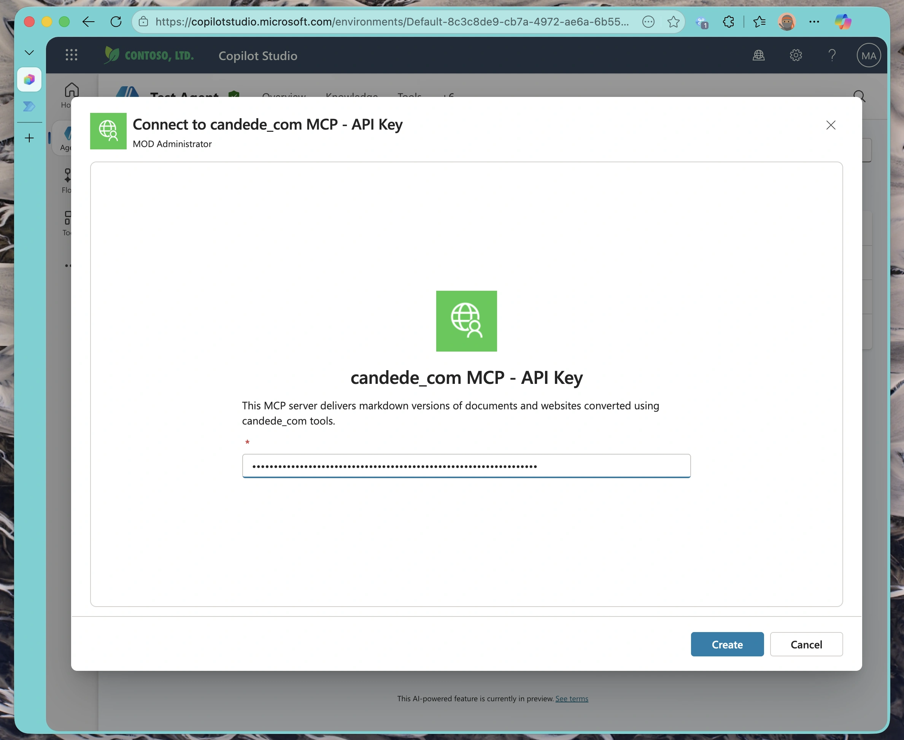Image resolution: width=904 pixels, height=740 pixels.
Task: Open the more options ellipsis in navigation
Action: point(68,265)
